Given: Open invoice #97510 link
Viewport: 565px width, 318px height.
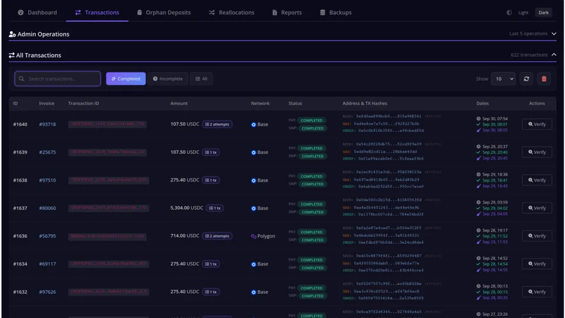Looking at the screenshot, I should pyautogui.click(x=48, y=180).
